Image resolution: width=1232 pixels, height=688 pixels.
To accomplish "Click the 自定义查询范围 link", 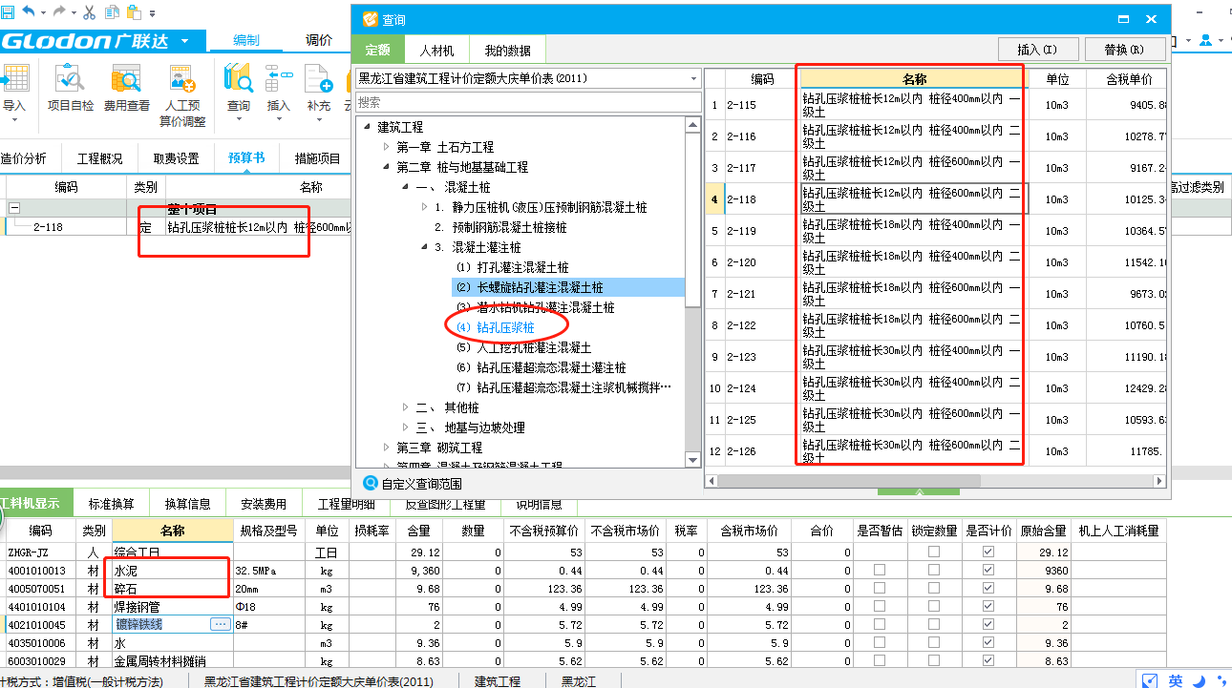I will 421,485.
